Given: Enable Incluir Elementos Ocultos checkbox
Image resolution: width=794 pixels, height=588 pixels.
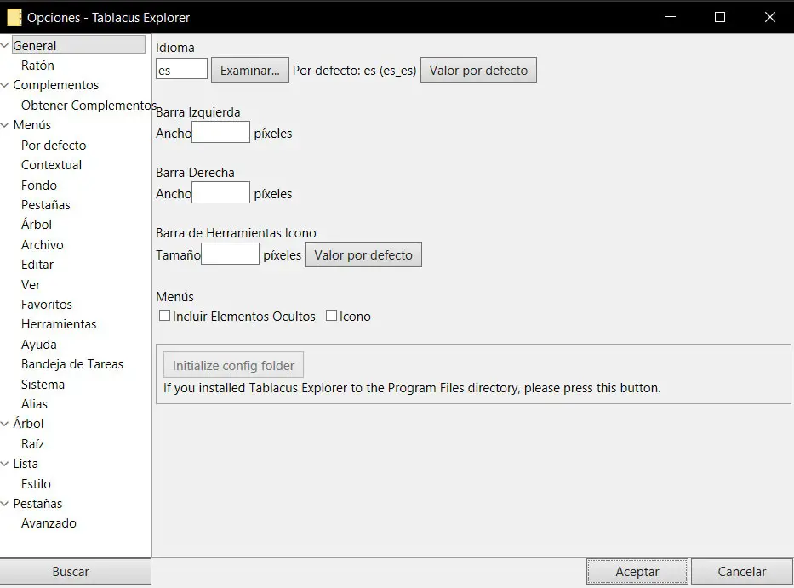Looking at the screenshot, I should pyautogui.click(x=164, y=316).
